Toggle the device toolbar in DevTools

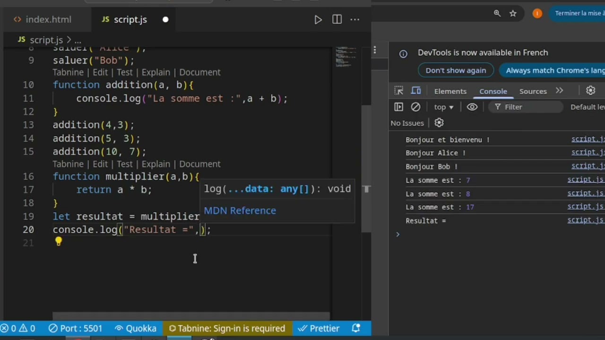[x=416, y=91]
